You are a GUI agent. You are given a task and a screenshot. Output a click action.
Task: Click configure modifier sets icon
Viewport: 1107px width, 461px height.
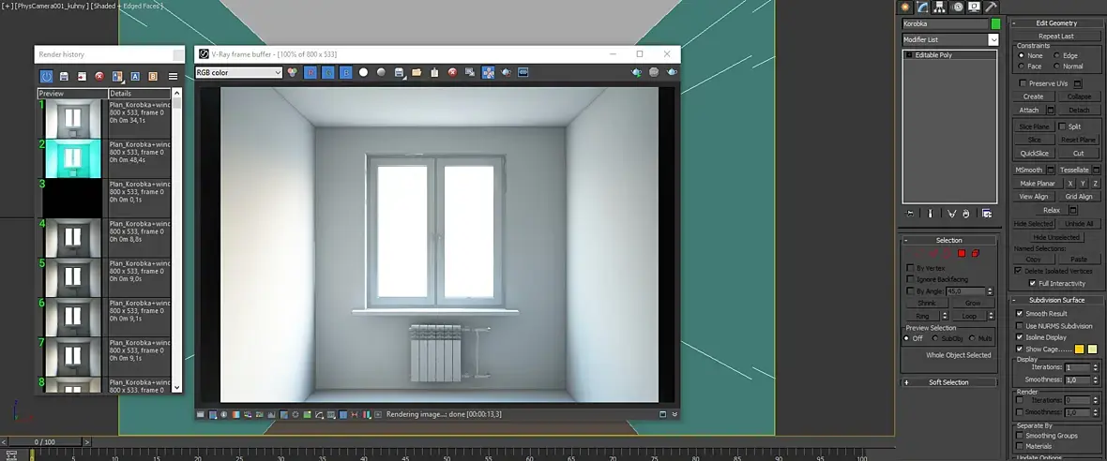pyautogui.click(x=987, y=214)
